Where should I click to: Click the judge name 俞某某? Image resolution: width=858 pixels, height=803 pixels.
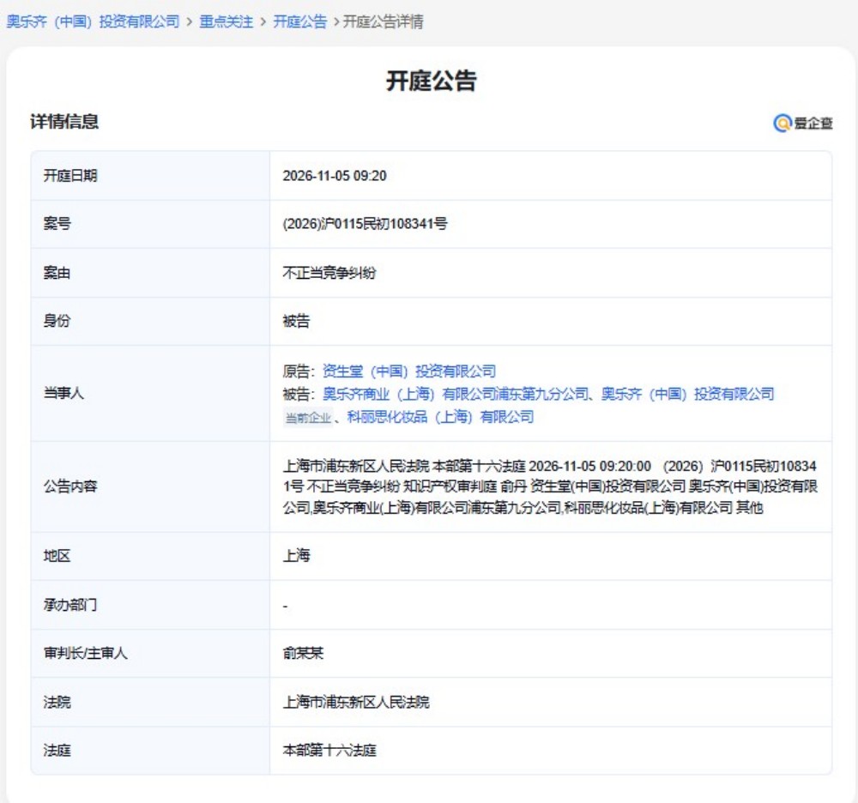(x=303, y=653)
